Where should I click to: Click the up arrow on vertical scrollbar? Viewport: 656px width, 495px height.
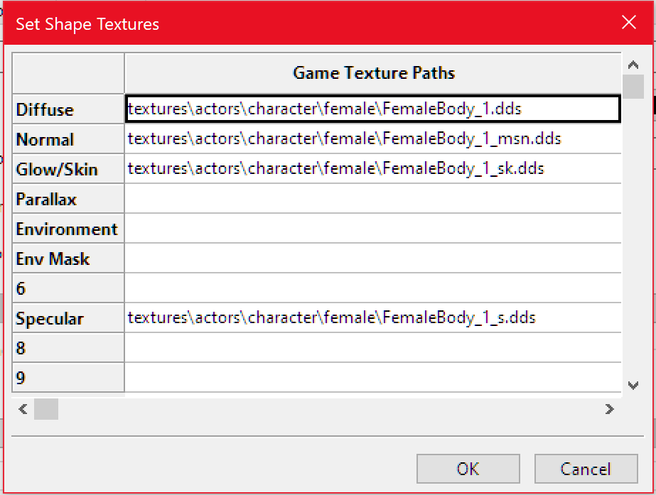633,62
